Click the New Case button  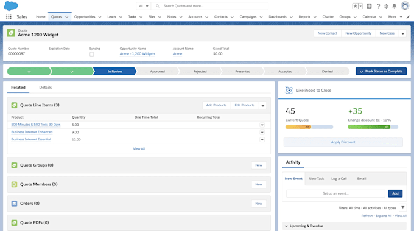(x=387, y=33)
